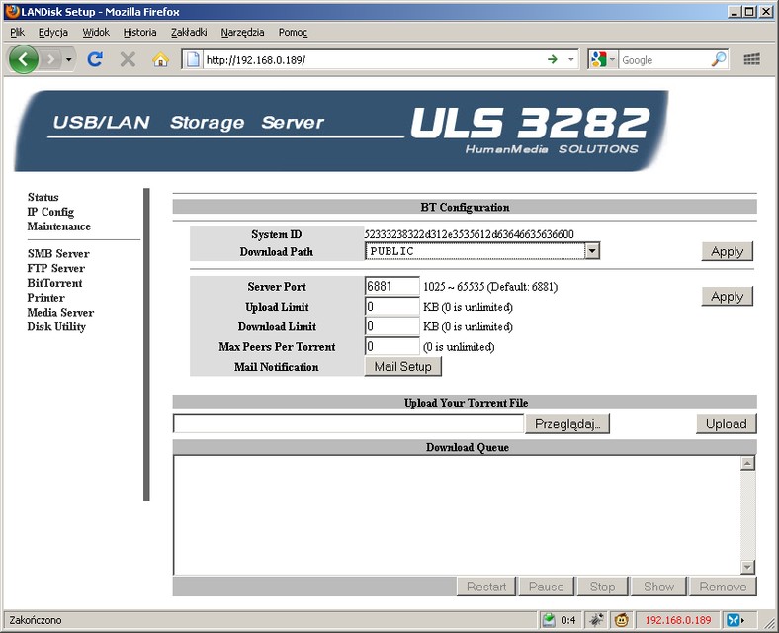Image resolution: width=779 pixels, height=633 pixels.
Task: Click the Stop loading X icon
Action: [128, 59]
